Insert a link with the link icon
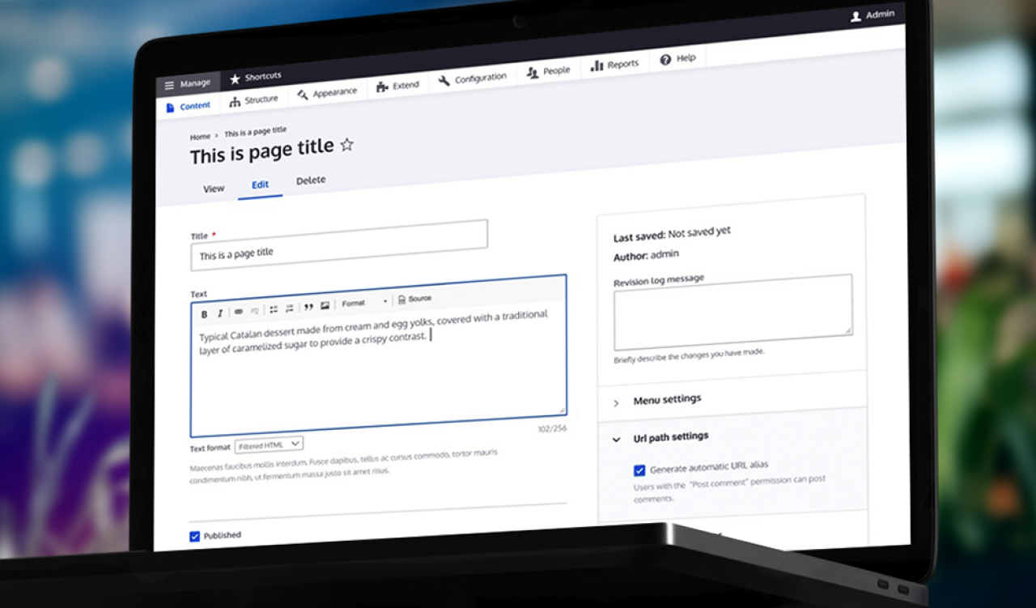1036x608 pixels. coord(239,312)
